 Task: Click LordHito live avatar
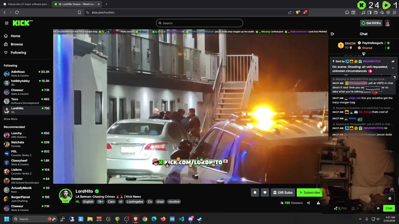[x=66, y=195]
